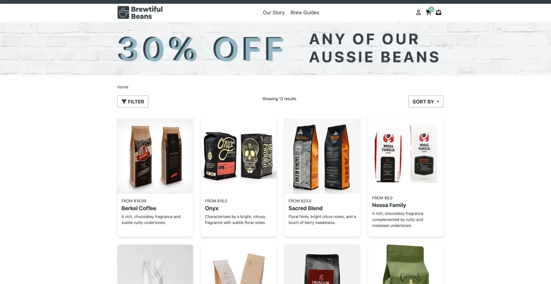Select the Berkel Coffee bag image
The width and height of the screenshot is (551, 284).
pos(155,156)
